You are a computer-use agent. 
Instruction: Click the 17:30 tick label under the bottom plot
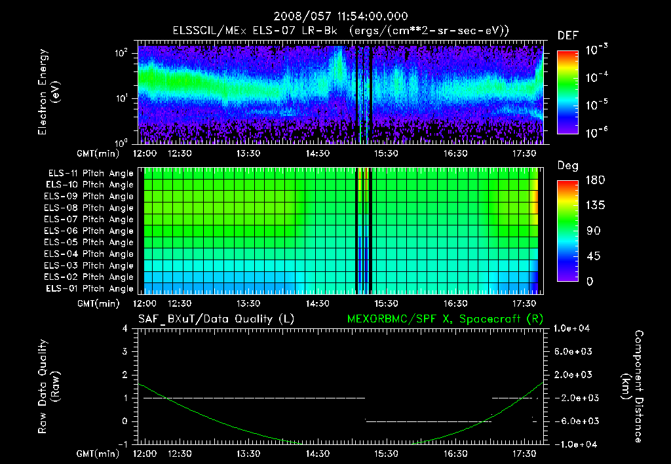pyautogui.click(x=524, y=454)
